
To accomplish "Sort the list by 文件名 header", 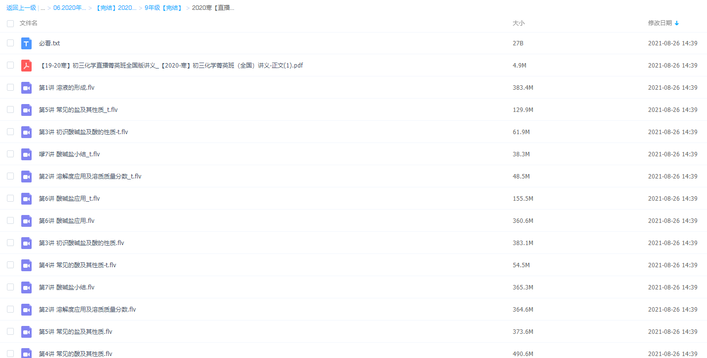I will pyautogui.click(x=28, y=23).
